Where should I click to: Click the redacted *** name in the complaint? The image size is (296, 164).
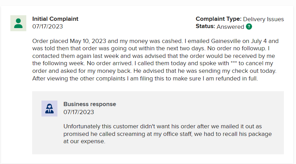[x=234, y=63]
